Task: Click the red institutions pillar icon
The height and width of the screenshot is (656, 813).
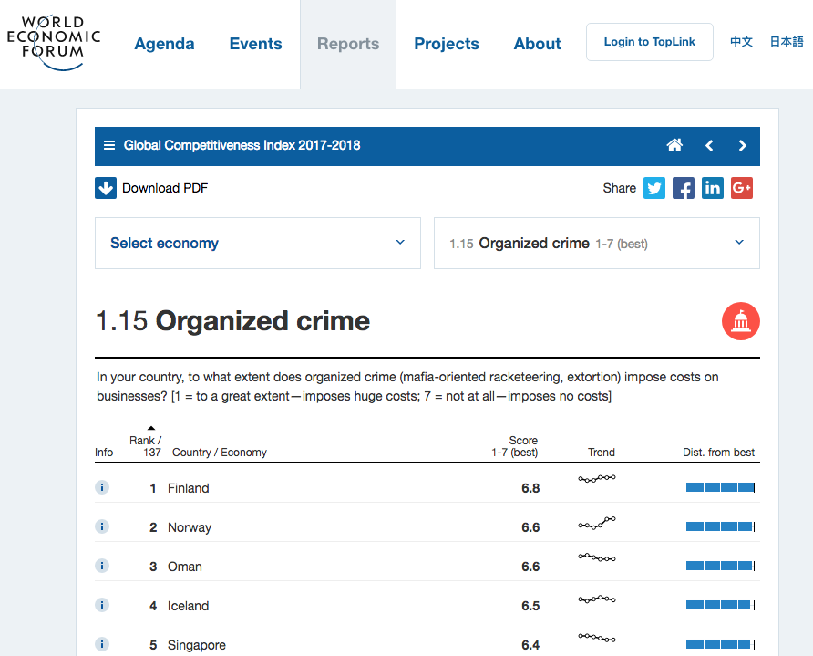Action: coord(740,321)
